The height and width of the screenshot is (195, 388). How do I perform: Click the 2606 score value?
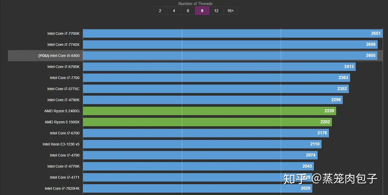point(371,44)
